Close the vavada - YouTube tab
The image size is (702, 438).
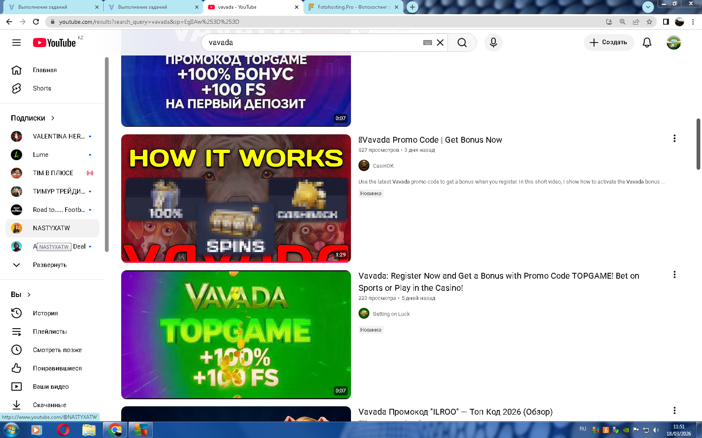pos(297,7)
